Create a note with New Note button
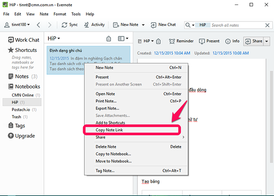 [126, 25]
